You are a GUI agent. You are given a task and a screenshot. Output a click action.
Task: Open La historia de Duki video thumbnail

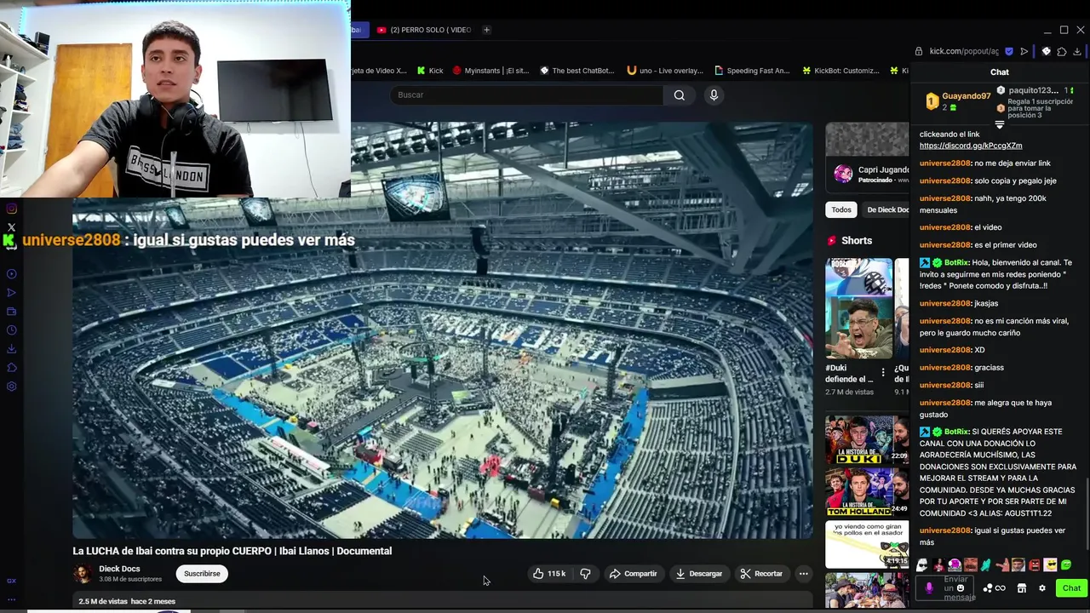[x=866, y=439]
